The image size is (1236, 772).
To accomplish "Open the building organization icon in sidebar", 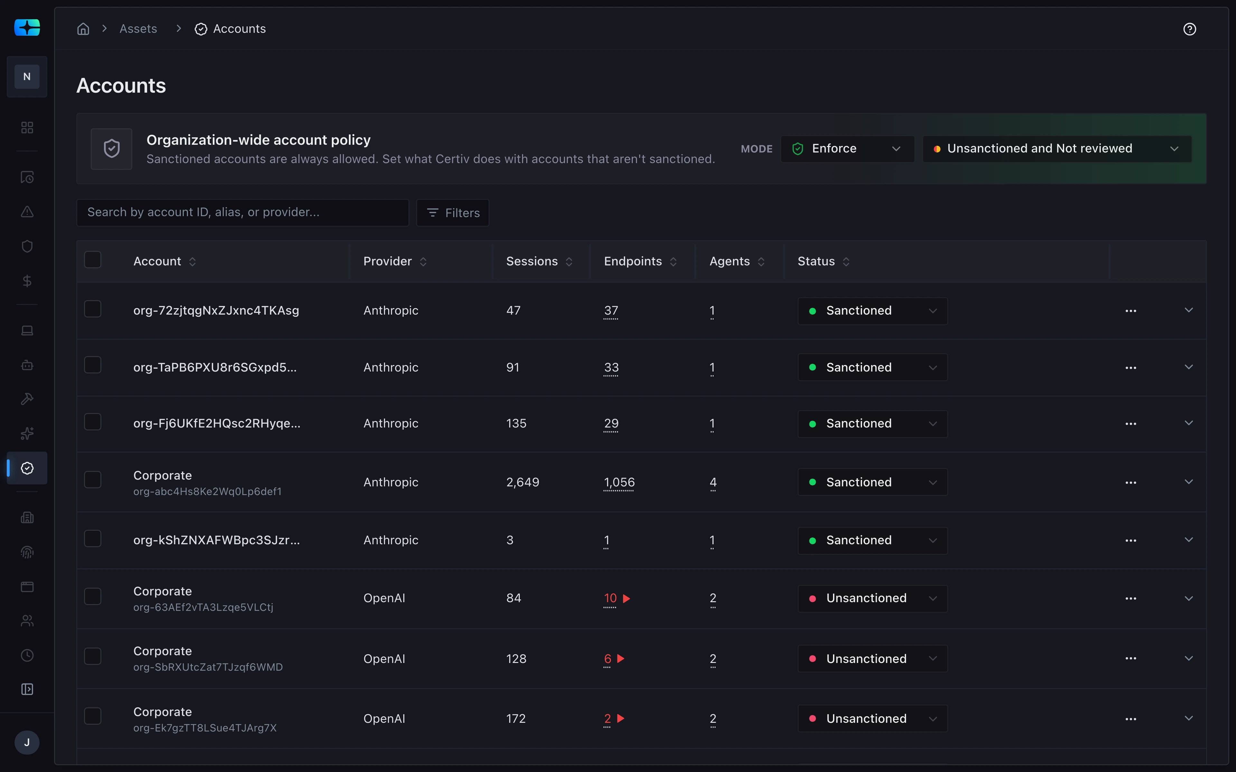I will point(27,518).
